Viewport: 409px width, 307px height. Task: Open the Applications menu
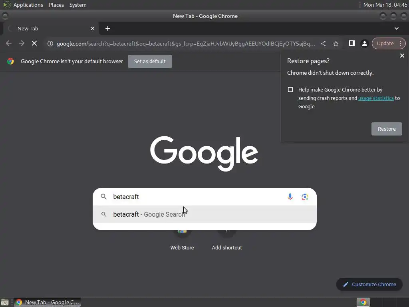click(28, 5)
